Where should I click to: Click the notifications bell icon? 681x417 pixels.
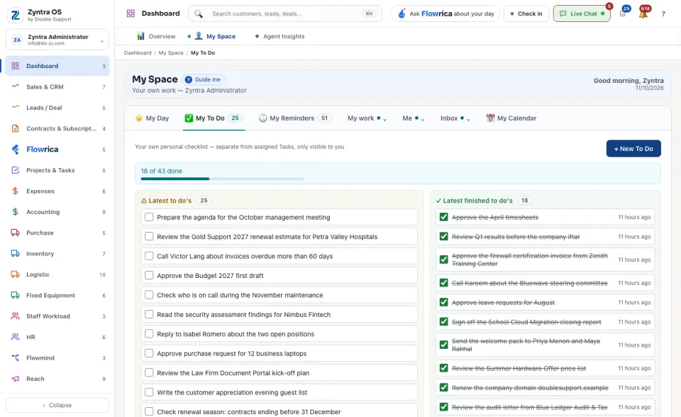643,13
